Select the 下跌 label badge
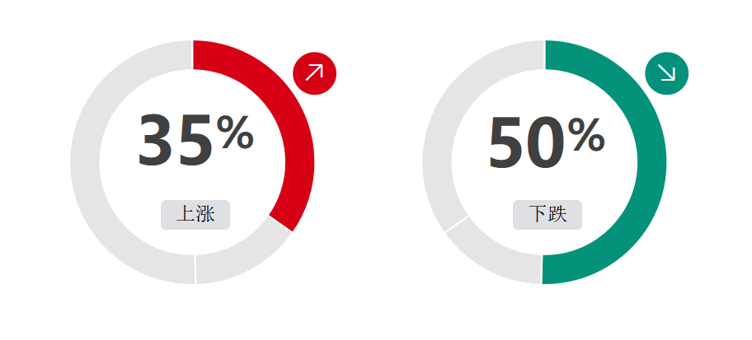The width and height of the screenshot is (752, 340). coord(548,215)
